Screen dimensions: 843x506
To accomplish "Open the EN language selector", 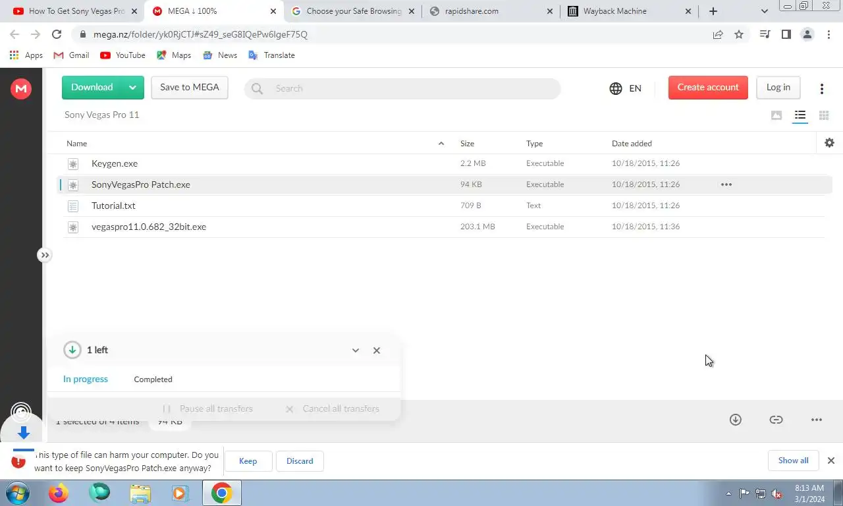I will pyautogui.click(x=626, y=88).
